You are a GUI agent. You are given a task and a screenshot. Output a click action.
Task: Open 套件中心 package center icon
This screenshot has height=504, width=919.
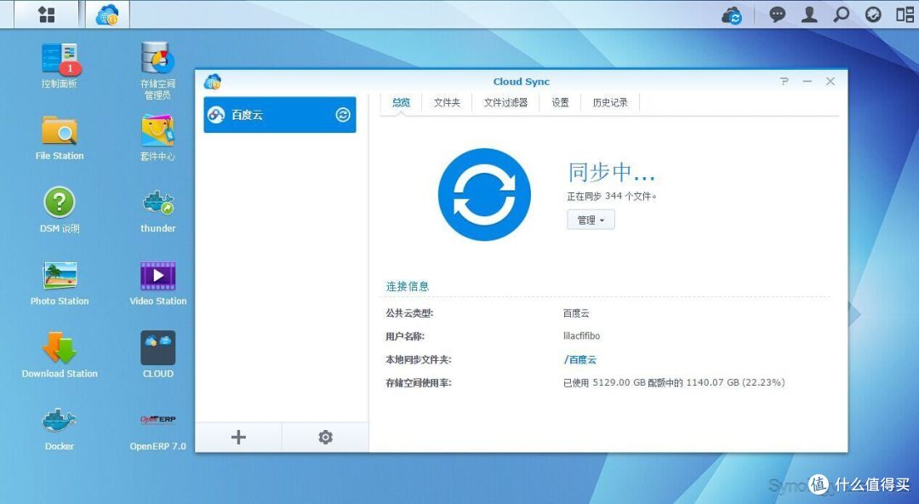157,138
